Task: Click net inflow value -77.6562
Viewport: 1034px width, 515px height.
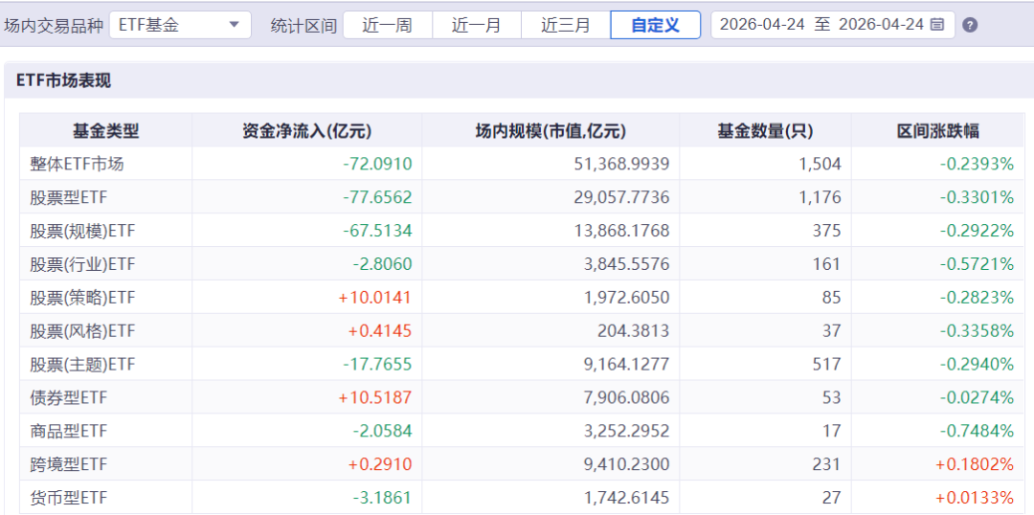Action: [377, 197]
